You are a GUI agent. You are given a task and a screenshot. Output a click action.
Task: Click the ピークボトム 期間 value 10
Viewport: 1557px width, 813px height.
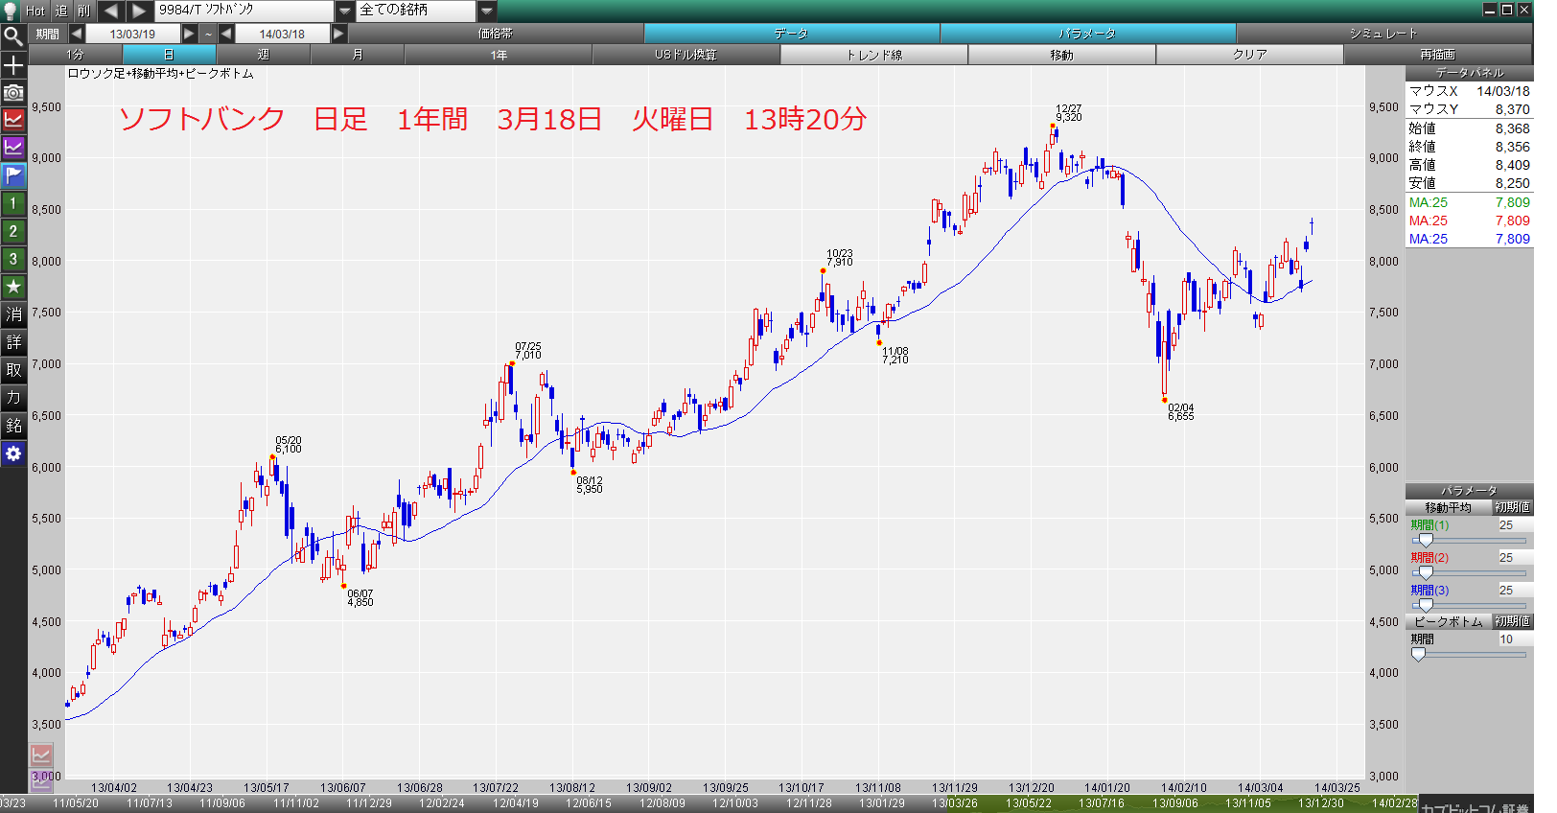(1515, 639)
